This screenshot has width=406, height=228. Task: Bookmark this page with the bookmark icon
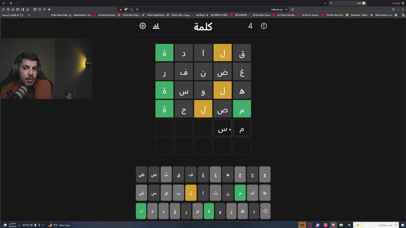[292, 9]
